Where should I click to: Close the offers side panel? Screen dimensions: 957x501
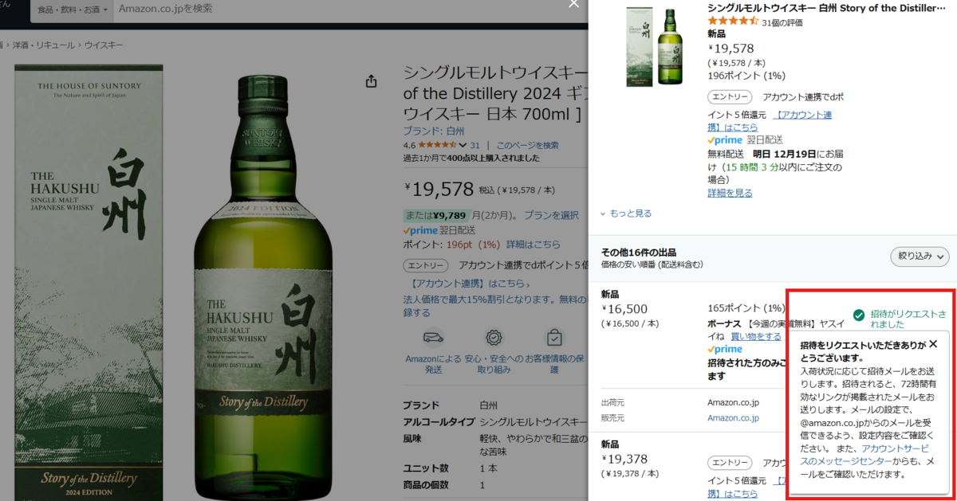click(x=572, y=3)
